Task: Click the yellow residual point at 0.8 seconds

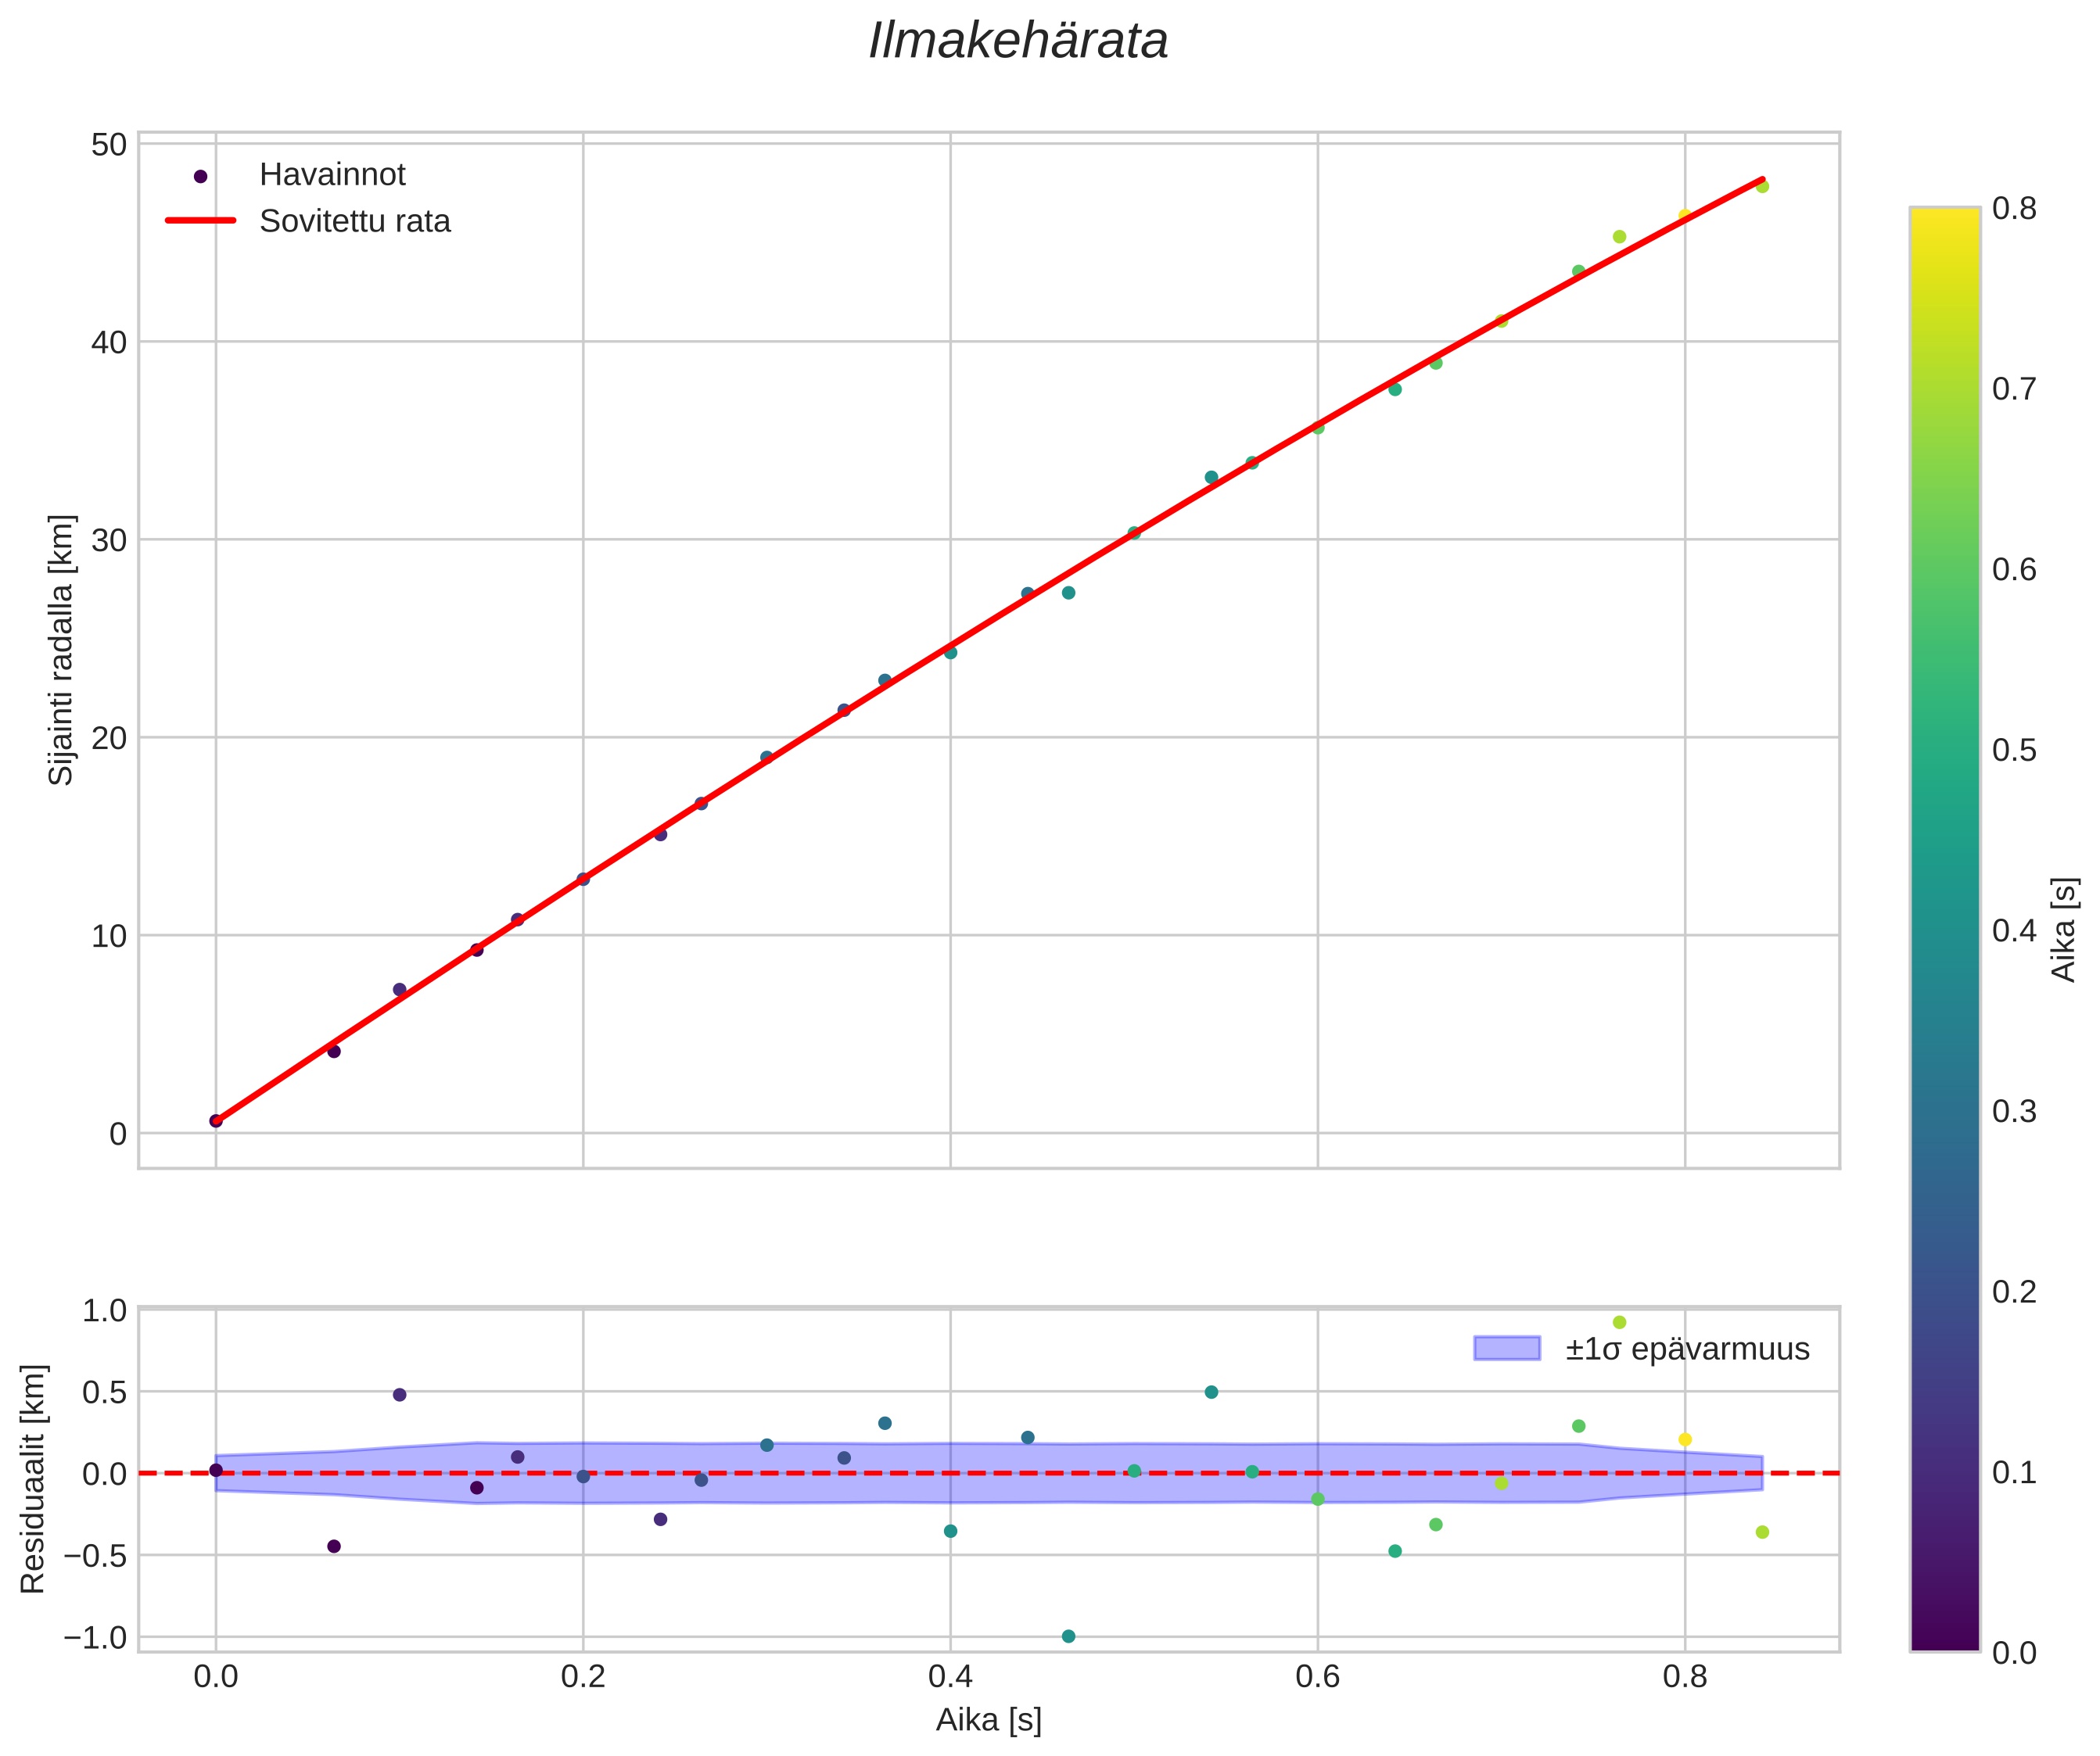Action: (1684, 1439)
